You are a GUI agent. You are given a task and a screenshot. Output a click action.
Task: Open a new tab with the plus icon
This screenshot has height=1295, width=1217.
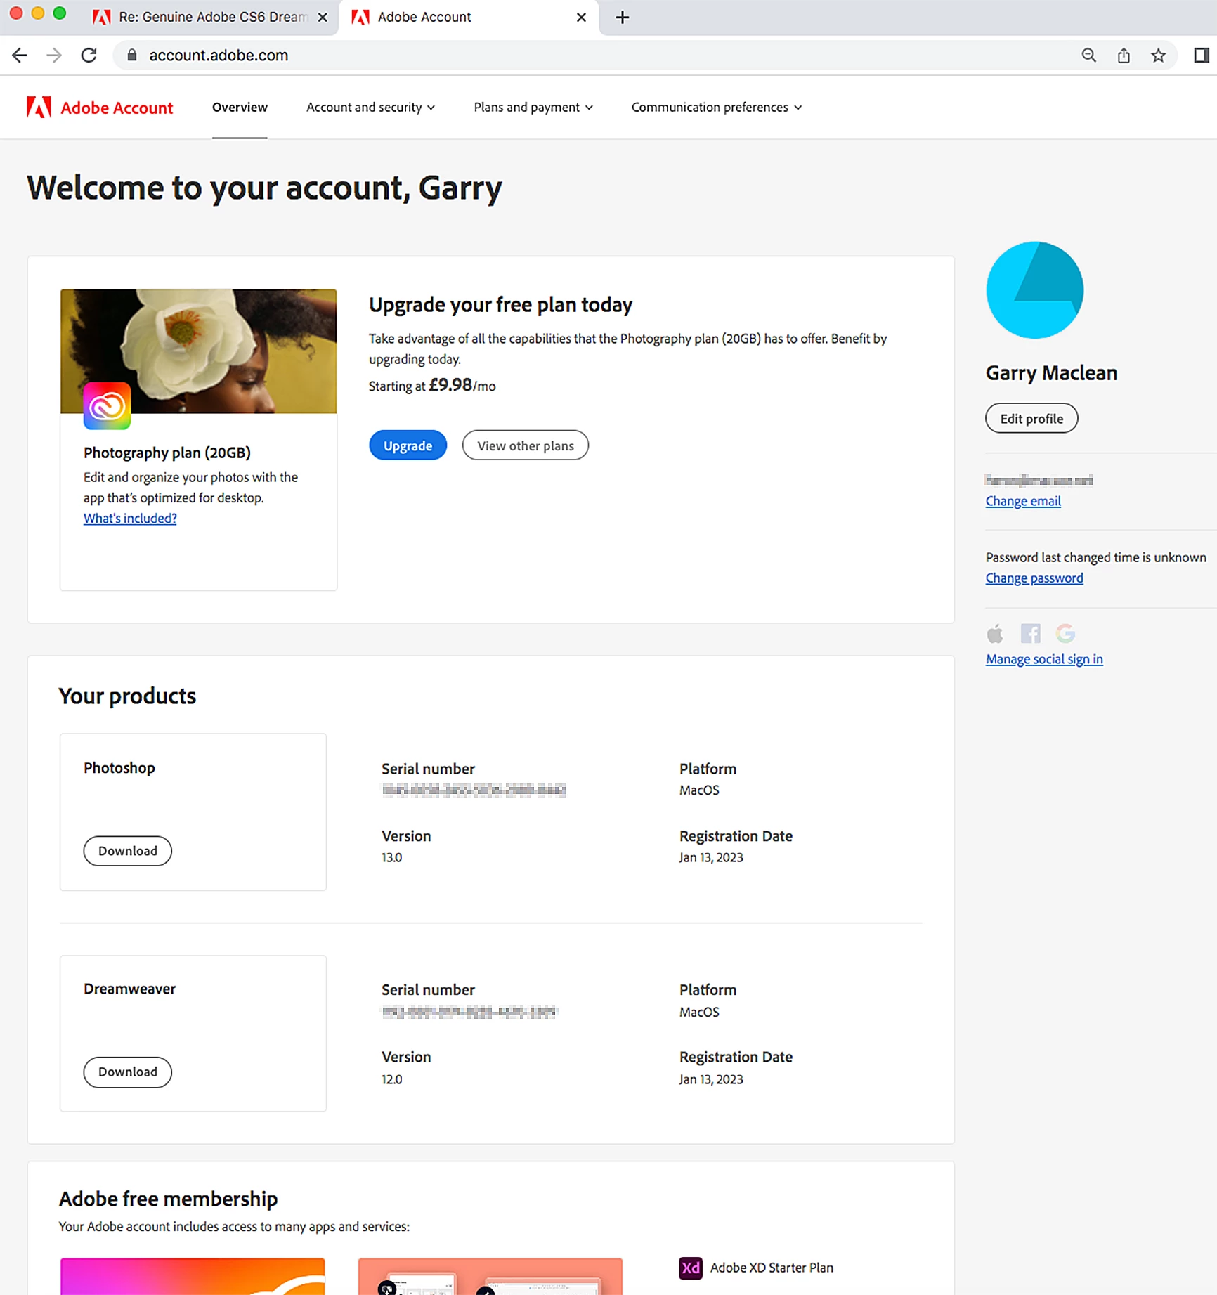pos(623,18)
